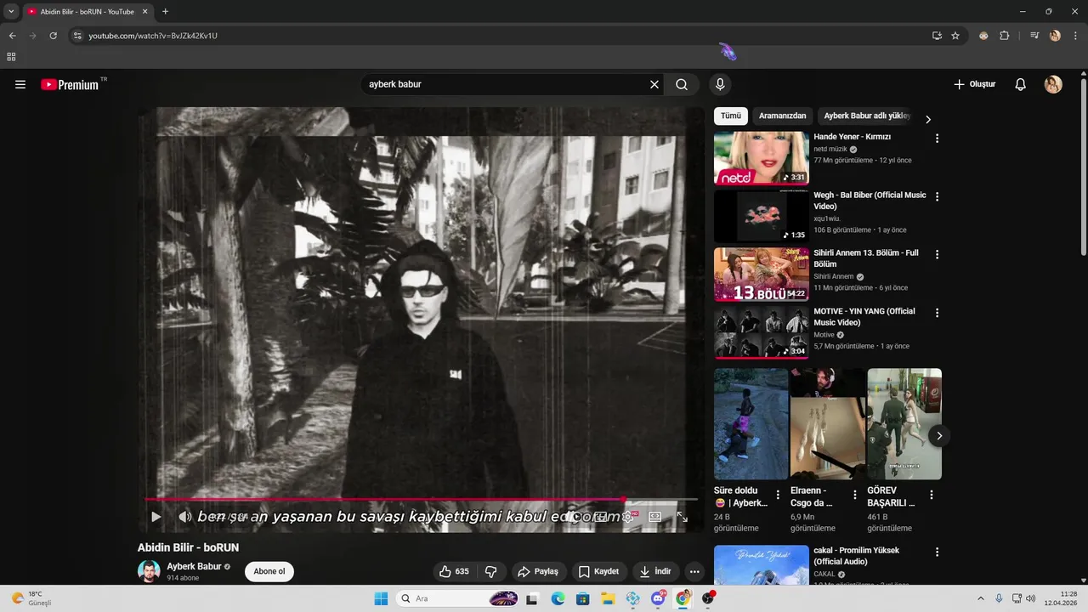
Task: Open File Explorer from taskbar
Action: [608, 598]
